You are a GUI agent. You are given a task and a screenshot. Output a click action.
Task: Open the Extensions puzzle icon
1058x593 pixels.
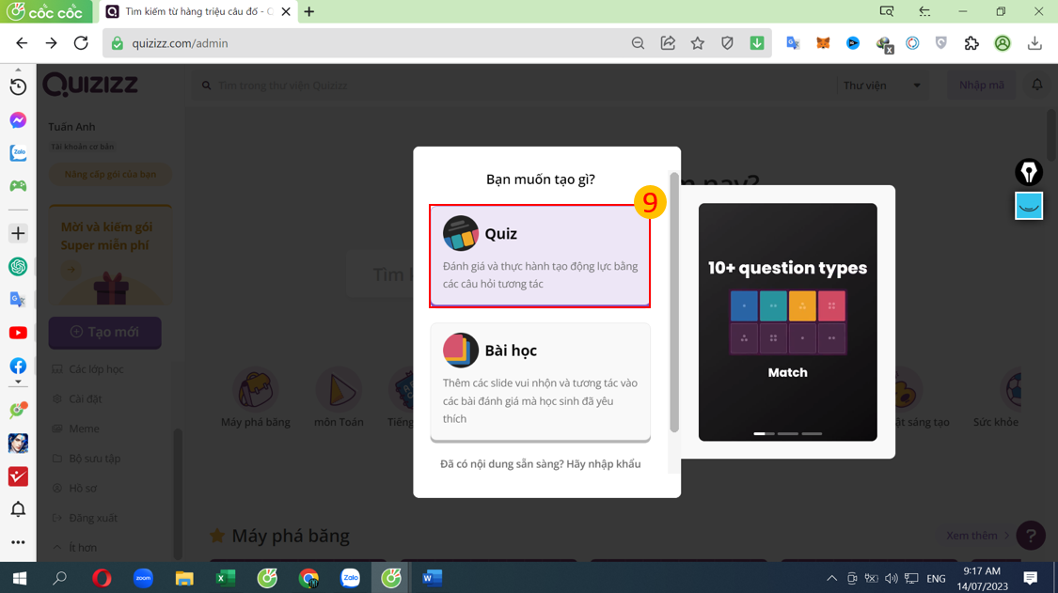[971, 43]
